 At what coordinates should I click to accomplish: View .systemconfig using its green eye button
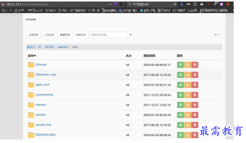tap(180, 95)
